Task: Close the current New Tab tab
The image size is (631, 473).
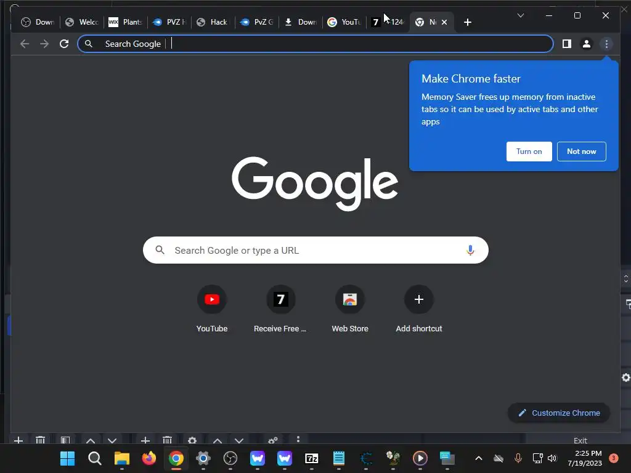Action: coord(444,22)
